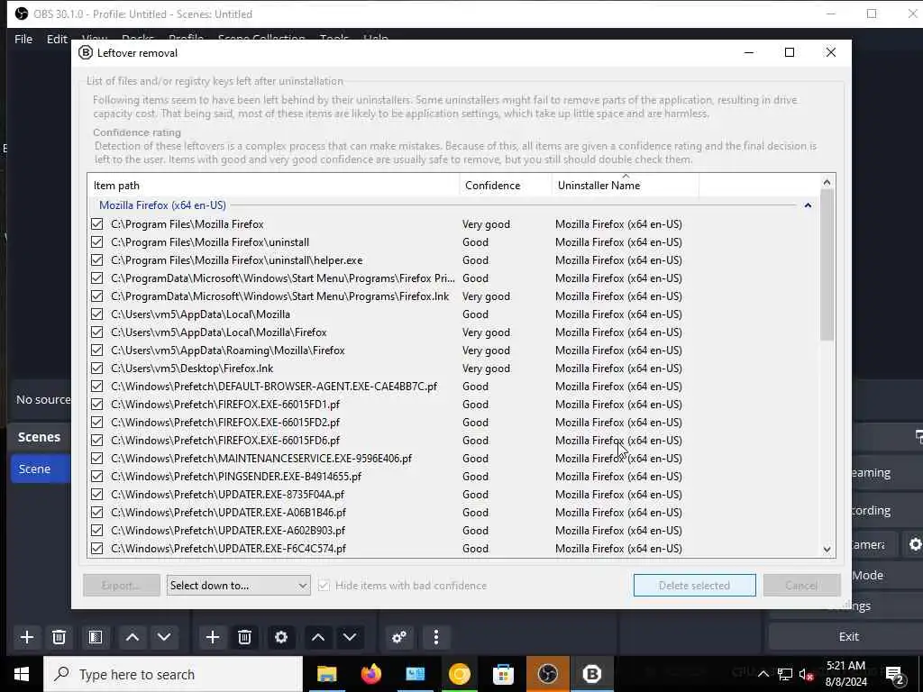Add a new scene with plus icon
Image resolution: width=923 pixels, height=692 pixels.
tap(26, 637)
